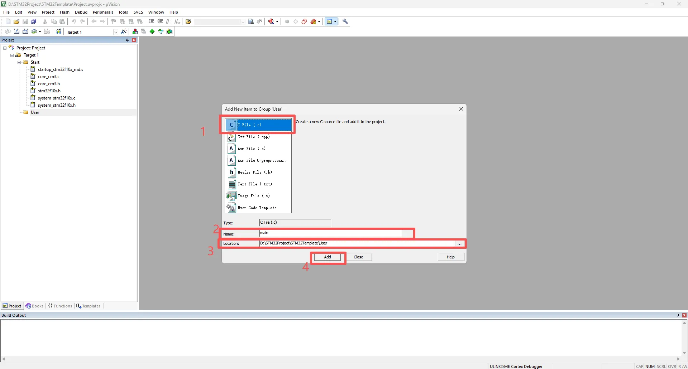Viewport: 688px width, 369px height.
Task: Click the Add button in dialog
Action: point(328,257)
